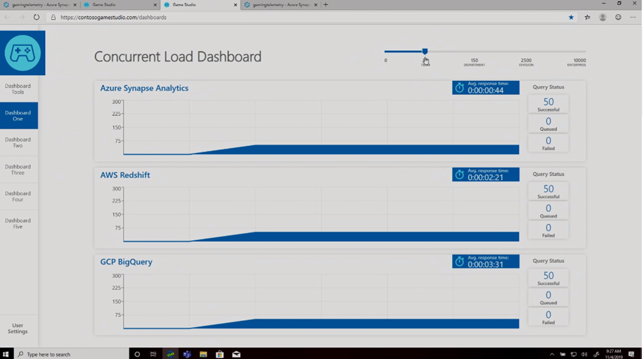Open Microsoft Teams from taskbar
This screenshot has height=359, width=643.
(x=187, y=354)
